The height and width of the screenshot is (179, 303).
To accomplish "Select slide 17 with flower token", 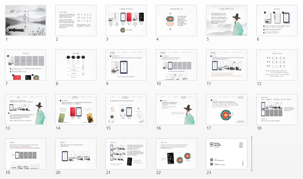I will click(x=226, y=109).
